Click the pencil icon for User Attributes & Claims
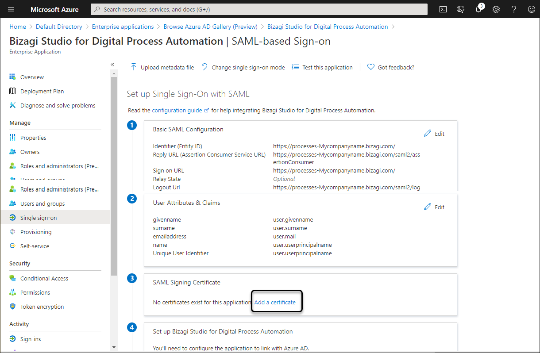 pyautogui.click(x=427, y=207)
